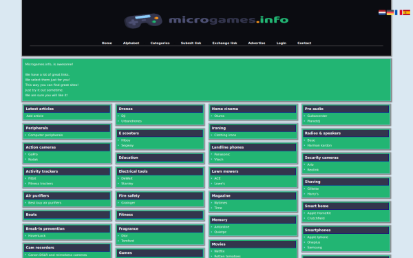Screen dimensions: 413x258
Task: Visit the Urbandrones link
Action: coord(131,121)
